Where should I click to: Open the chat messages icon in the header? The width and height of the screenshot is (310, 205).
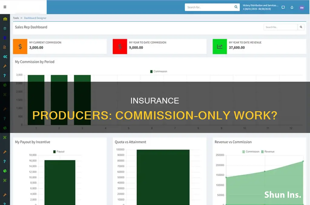[283, 7]
